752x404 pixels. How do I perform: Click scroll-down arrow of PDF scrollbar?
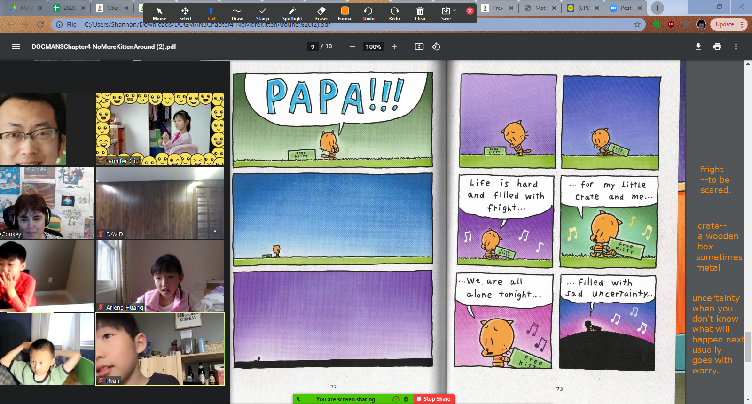[748, 400]
